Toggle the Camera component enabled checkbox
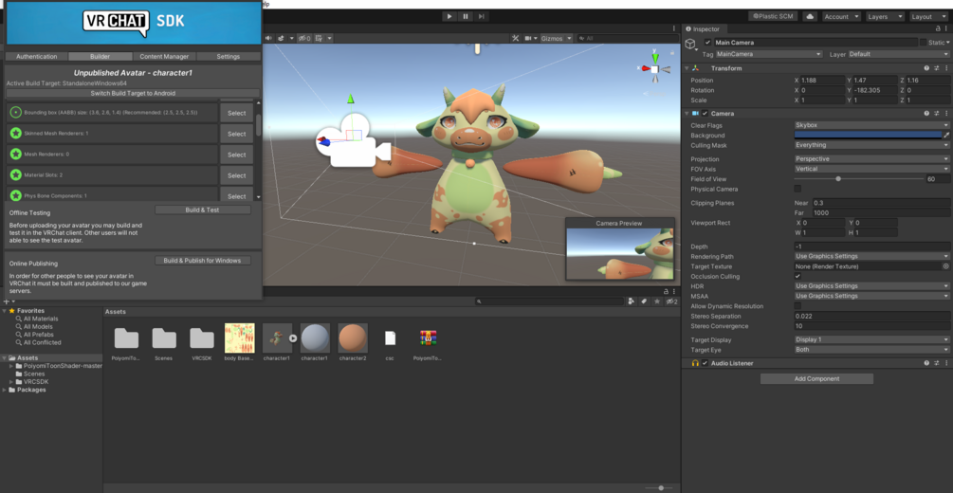Screen dimensions: 953x493 (x=705, y=113)
